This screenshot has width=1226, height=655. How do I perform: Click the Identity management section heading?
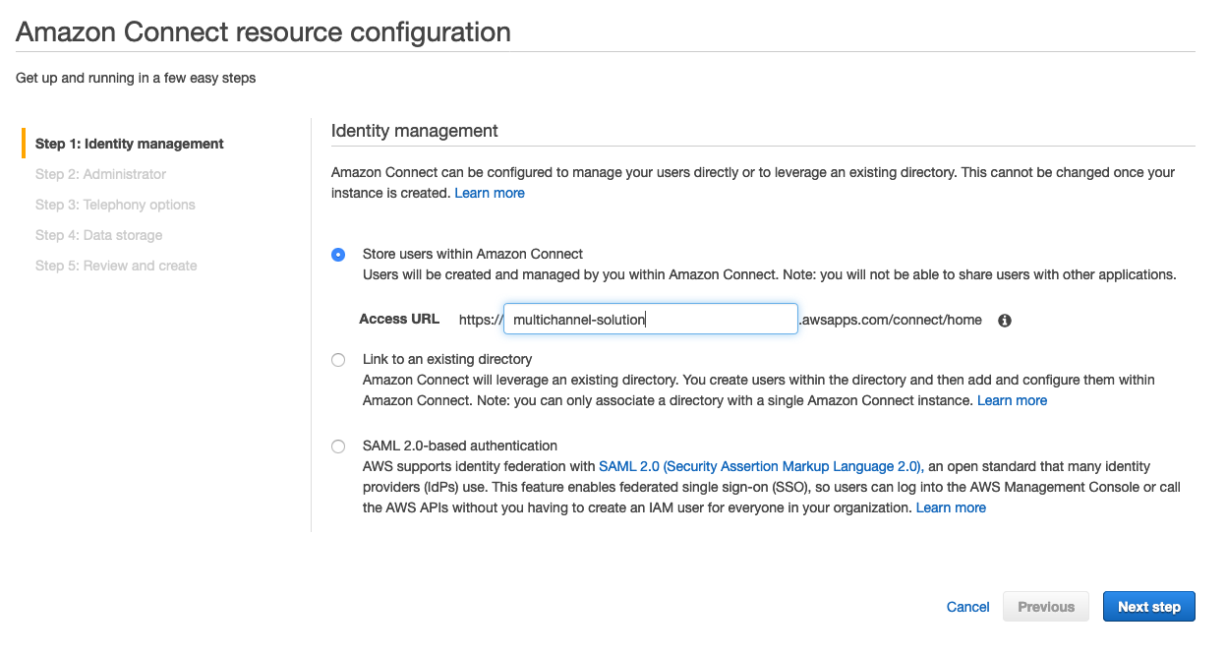(x=415, y=131)
